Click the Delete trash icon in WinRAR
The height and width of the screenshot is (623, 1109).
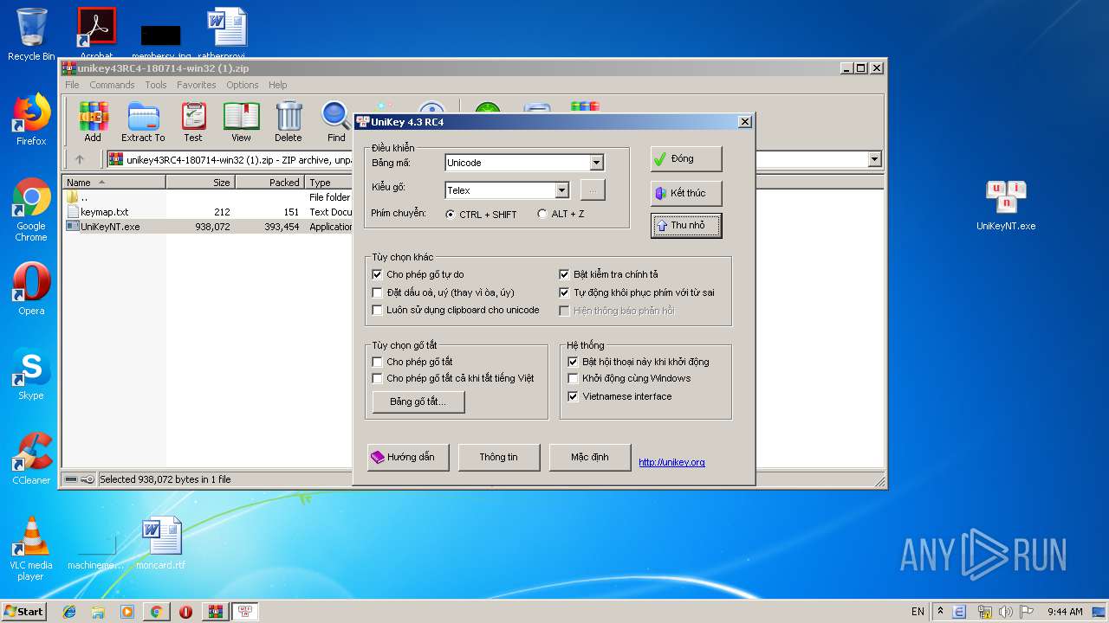(289, 121)
